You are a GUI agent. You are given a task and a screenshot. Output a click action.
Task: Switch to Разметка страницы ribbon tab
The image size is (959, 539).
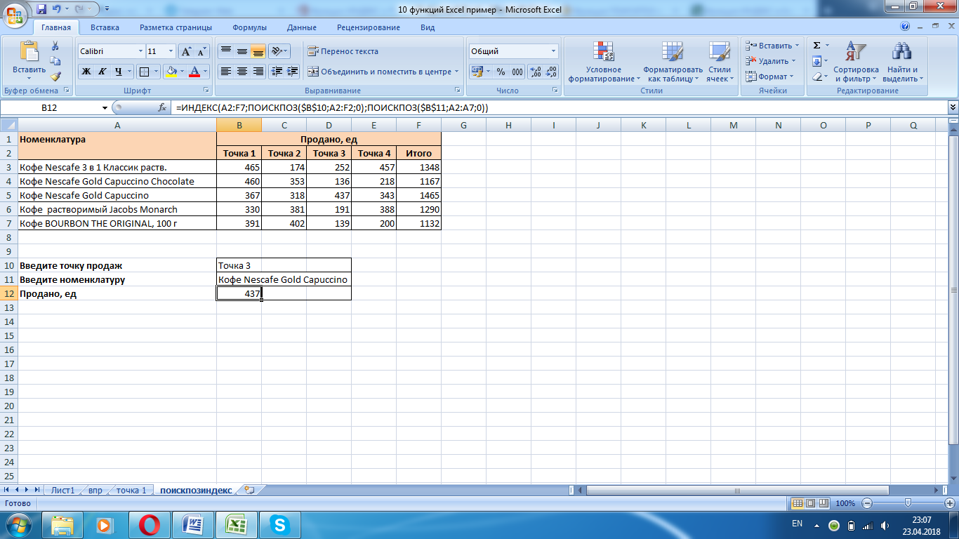tap(176, 27)
